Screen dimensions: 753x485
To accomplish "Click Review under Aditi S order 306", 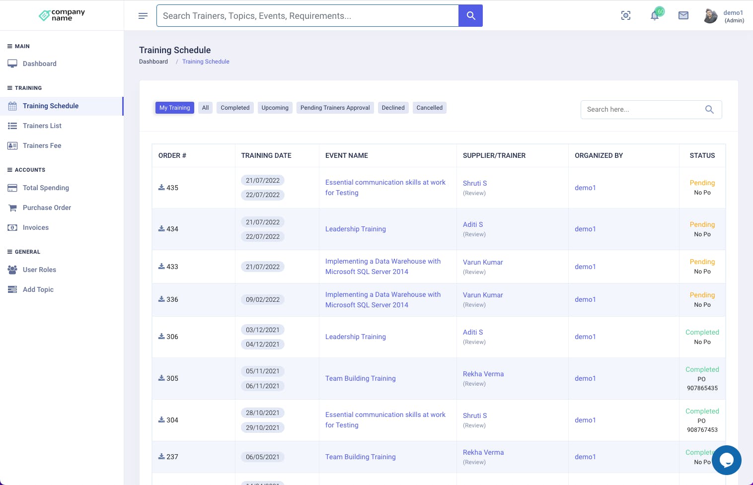I will [474, 342].
